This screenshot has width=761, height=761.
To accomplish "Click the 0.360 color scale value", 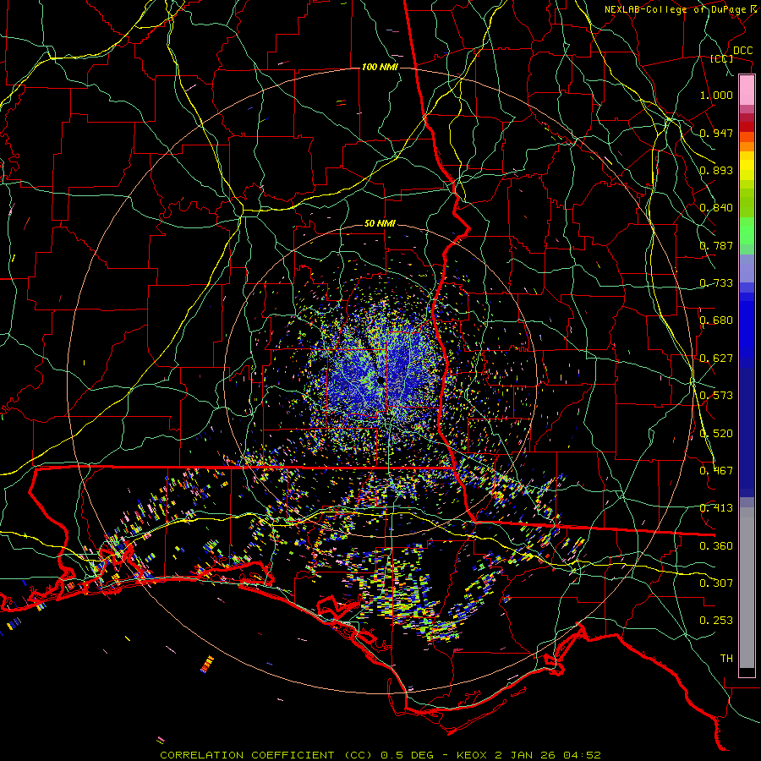I will [x=716, y=545].
